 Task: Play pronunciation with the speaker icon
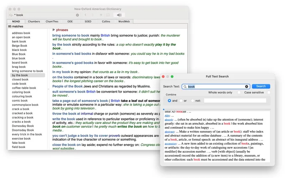pyautogui.click(x=119, y=15)
